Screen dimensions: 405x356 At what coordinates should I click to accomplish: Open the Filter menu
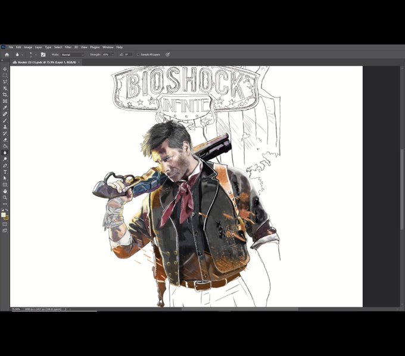68,47
